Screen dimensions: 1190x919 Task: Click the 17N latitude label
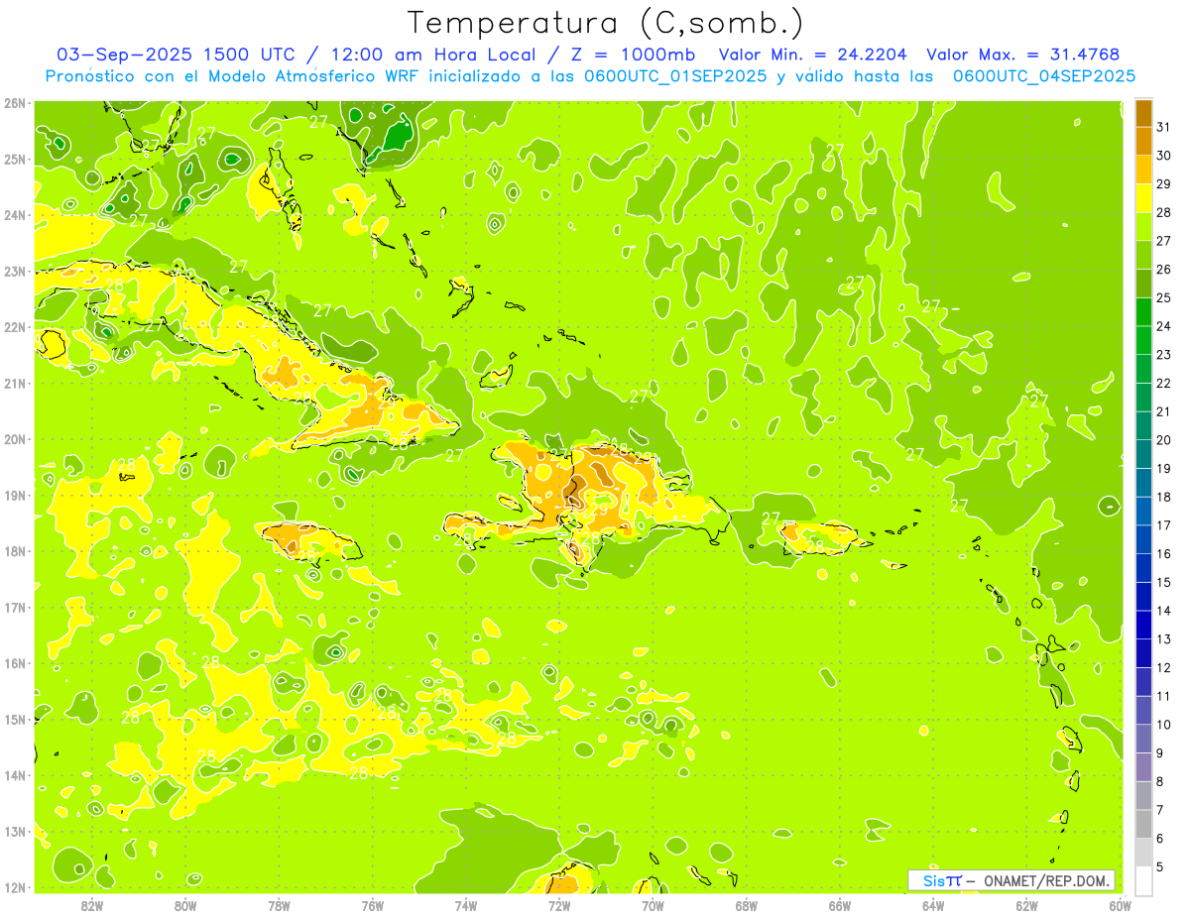15,608
